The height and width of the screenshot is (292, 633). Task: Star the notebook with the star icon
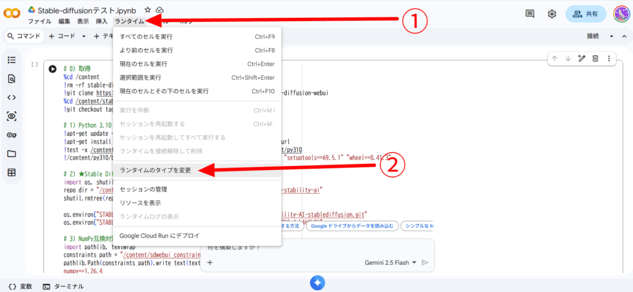point(147,10)
